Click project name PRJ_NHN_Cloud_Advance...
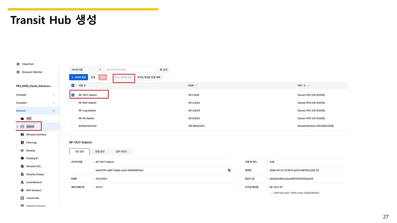The width and height of the screenshot is (397, 223). click(x=34, y=86)
